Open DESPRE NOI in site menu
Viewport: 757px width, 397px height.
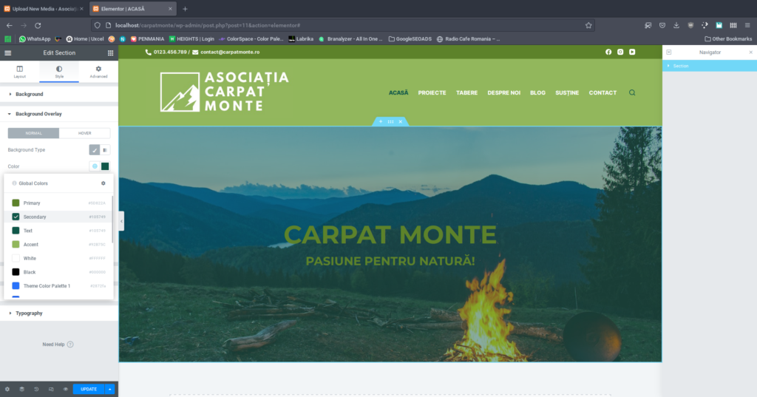click(504, 92)
